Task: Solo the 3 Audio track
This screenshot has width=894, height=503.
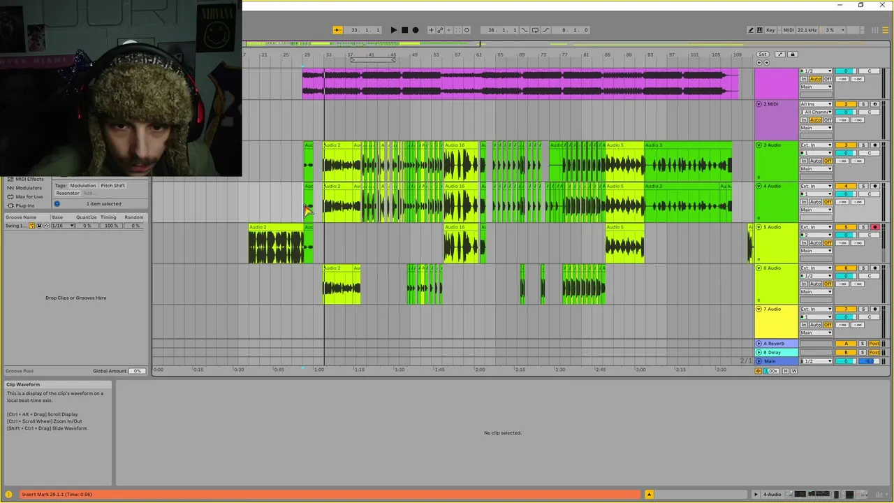Action: click(863, 145)
